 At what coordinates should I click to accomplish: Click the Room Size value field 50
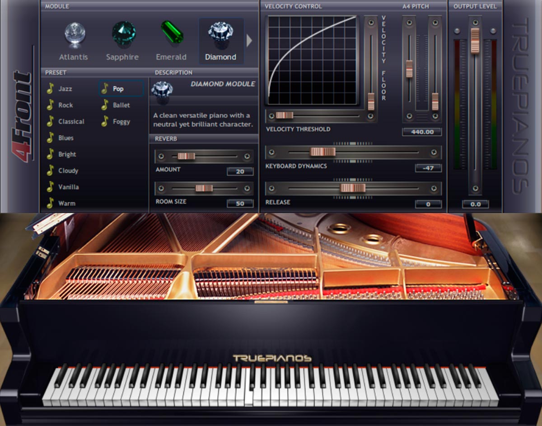click(x=240, y=204)
